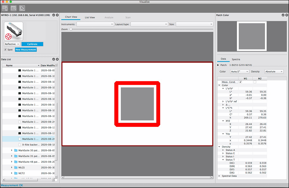Close the Patch Color panel
This screenshot has height=188, width=289.
tap(286, 15)
